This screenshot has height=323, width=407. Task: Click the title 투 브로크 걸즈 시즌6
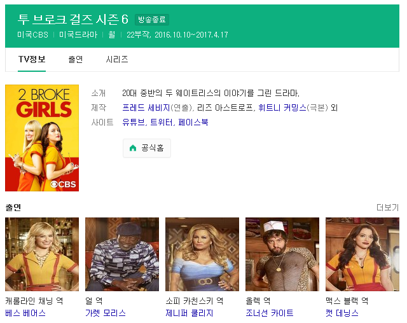(73, 20)
